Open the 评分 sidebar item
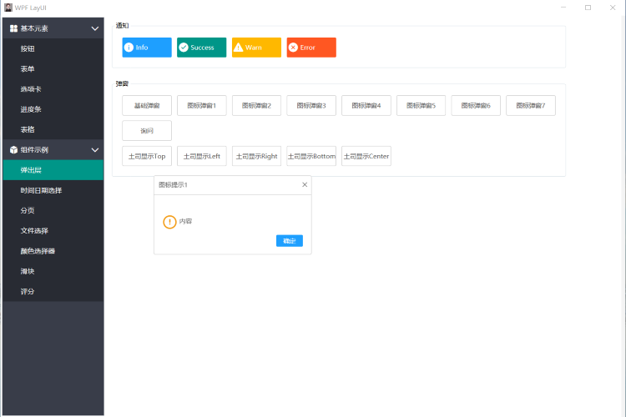Viewport: 626px width, 417px height. (x=53, y=291)
